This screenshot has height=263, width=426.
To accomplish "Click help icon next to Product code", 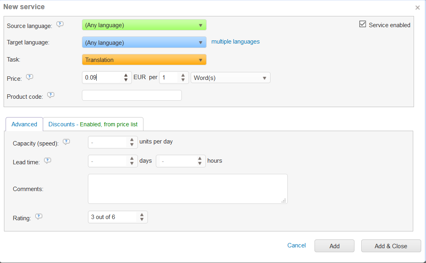I will click(50, 95).
